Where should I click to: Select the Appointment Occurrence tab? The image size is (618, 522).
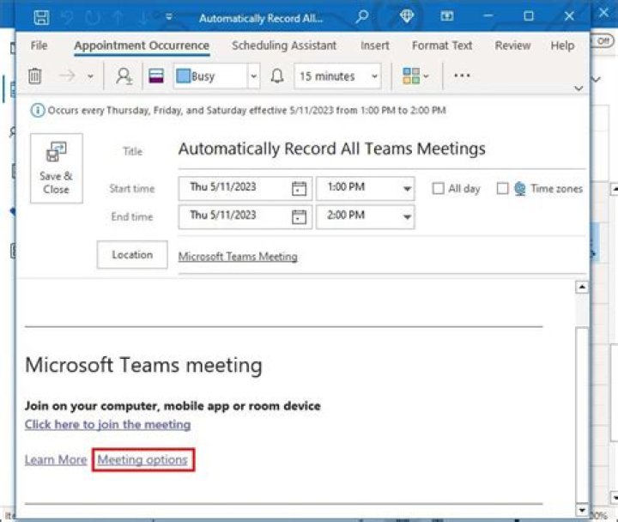(142, 46)
